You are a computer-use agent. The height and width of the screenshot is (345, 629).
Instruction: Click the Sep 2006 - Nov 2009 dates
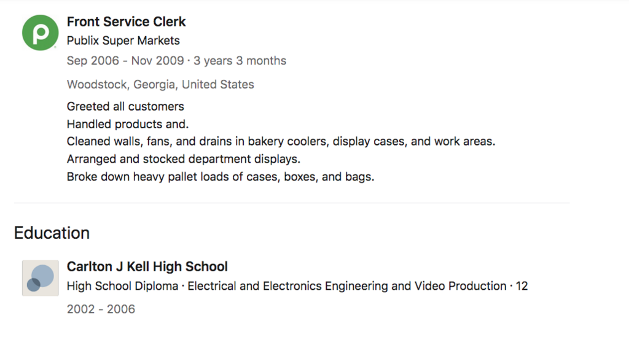pyautogui.click(x=125, y=61)
